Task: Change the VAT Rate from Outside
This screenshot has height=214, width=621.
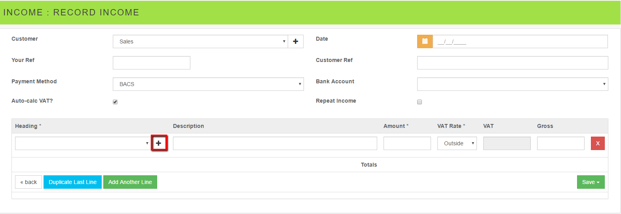Action: [x=457, y=143]
